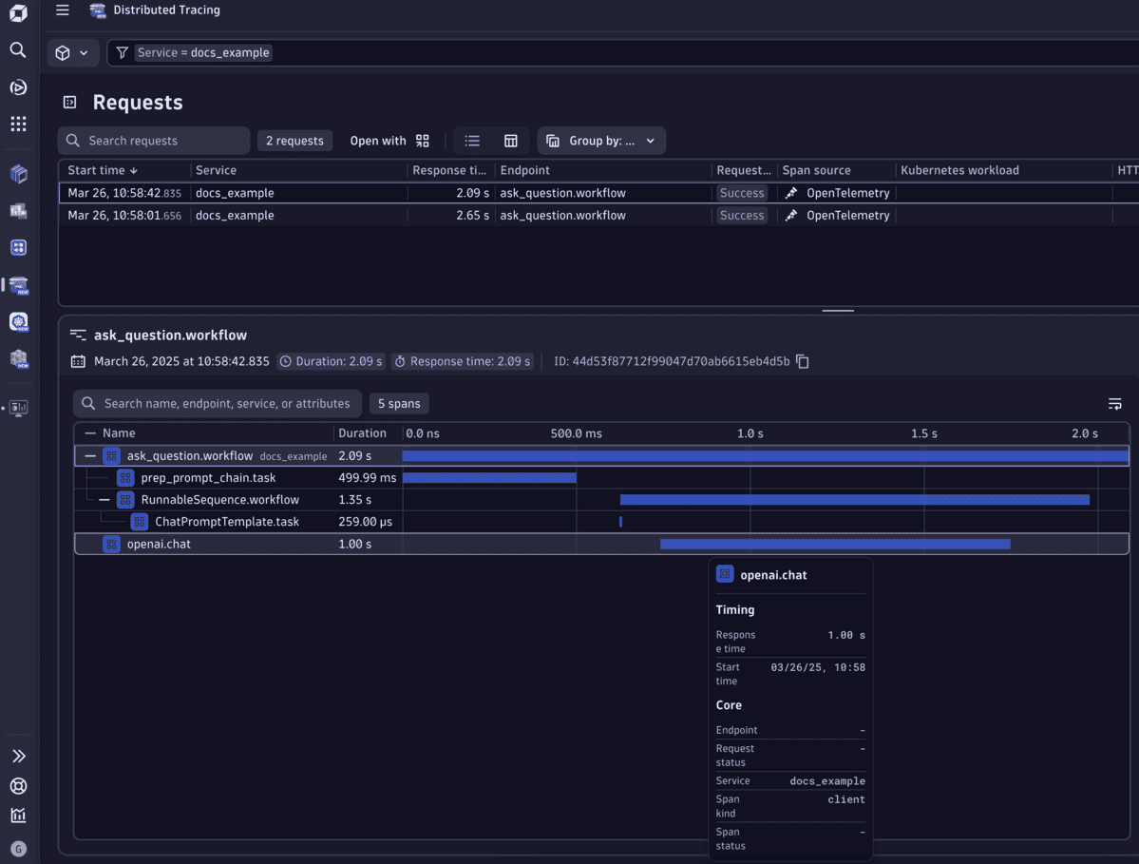Switch to list view of requests
Viewport: 1139px width, 864px height.
472,140
